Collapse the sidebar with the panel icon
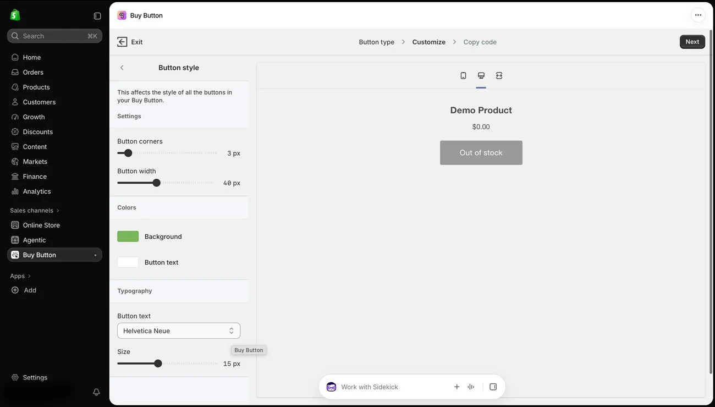 click(x=97, y=16)
